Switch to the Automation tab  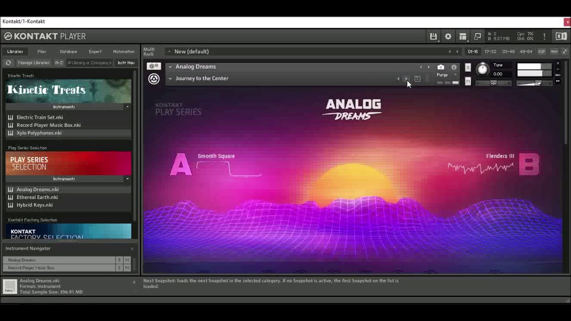coord(124,52)
